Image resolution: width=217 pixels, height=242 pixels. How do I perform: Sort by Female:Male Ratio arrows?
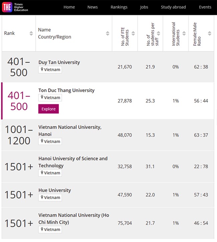click(209, 33)
